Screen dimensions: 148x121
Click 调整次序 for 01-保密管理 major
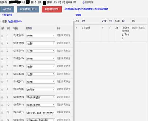tap(135, 28)
